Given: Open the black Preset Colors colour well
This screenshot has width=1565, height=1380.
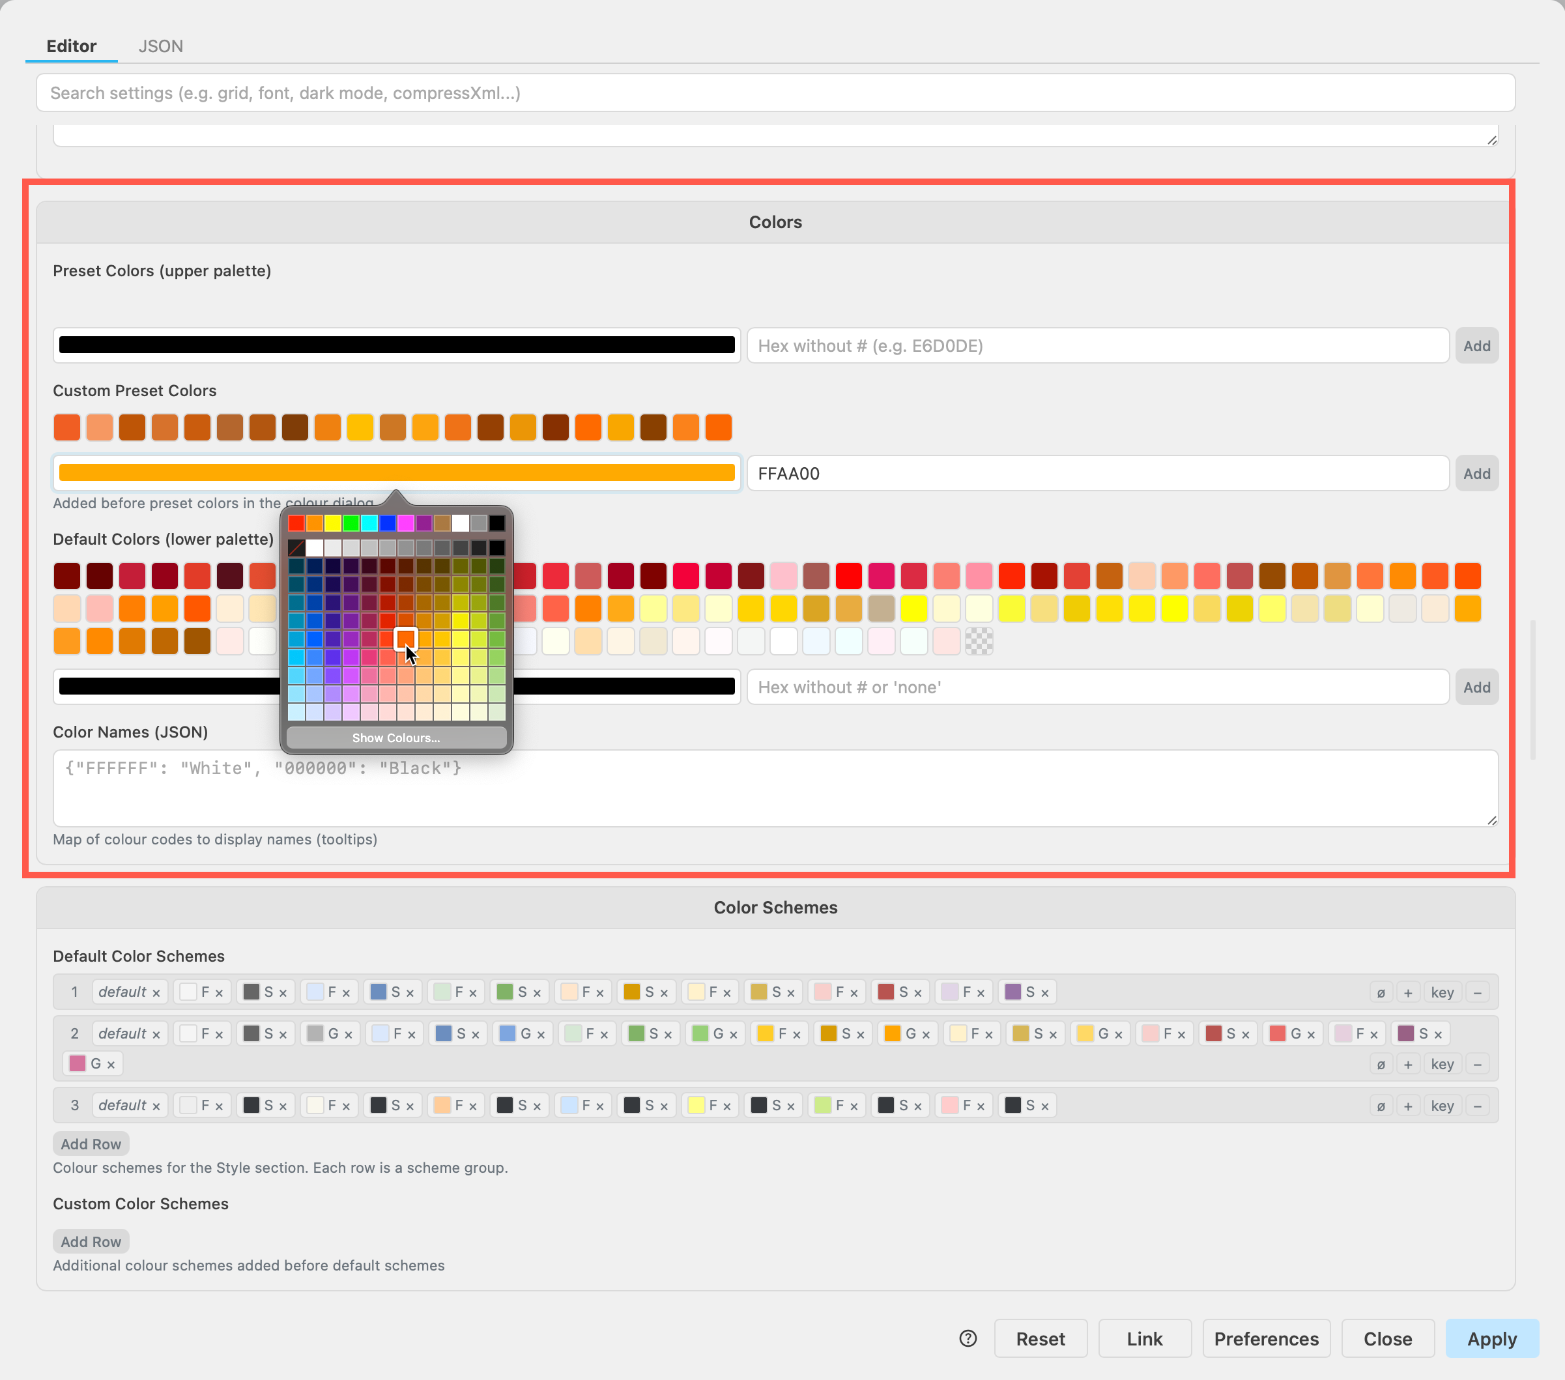Looking at the screenshot, I should (397, 345).
